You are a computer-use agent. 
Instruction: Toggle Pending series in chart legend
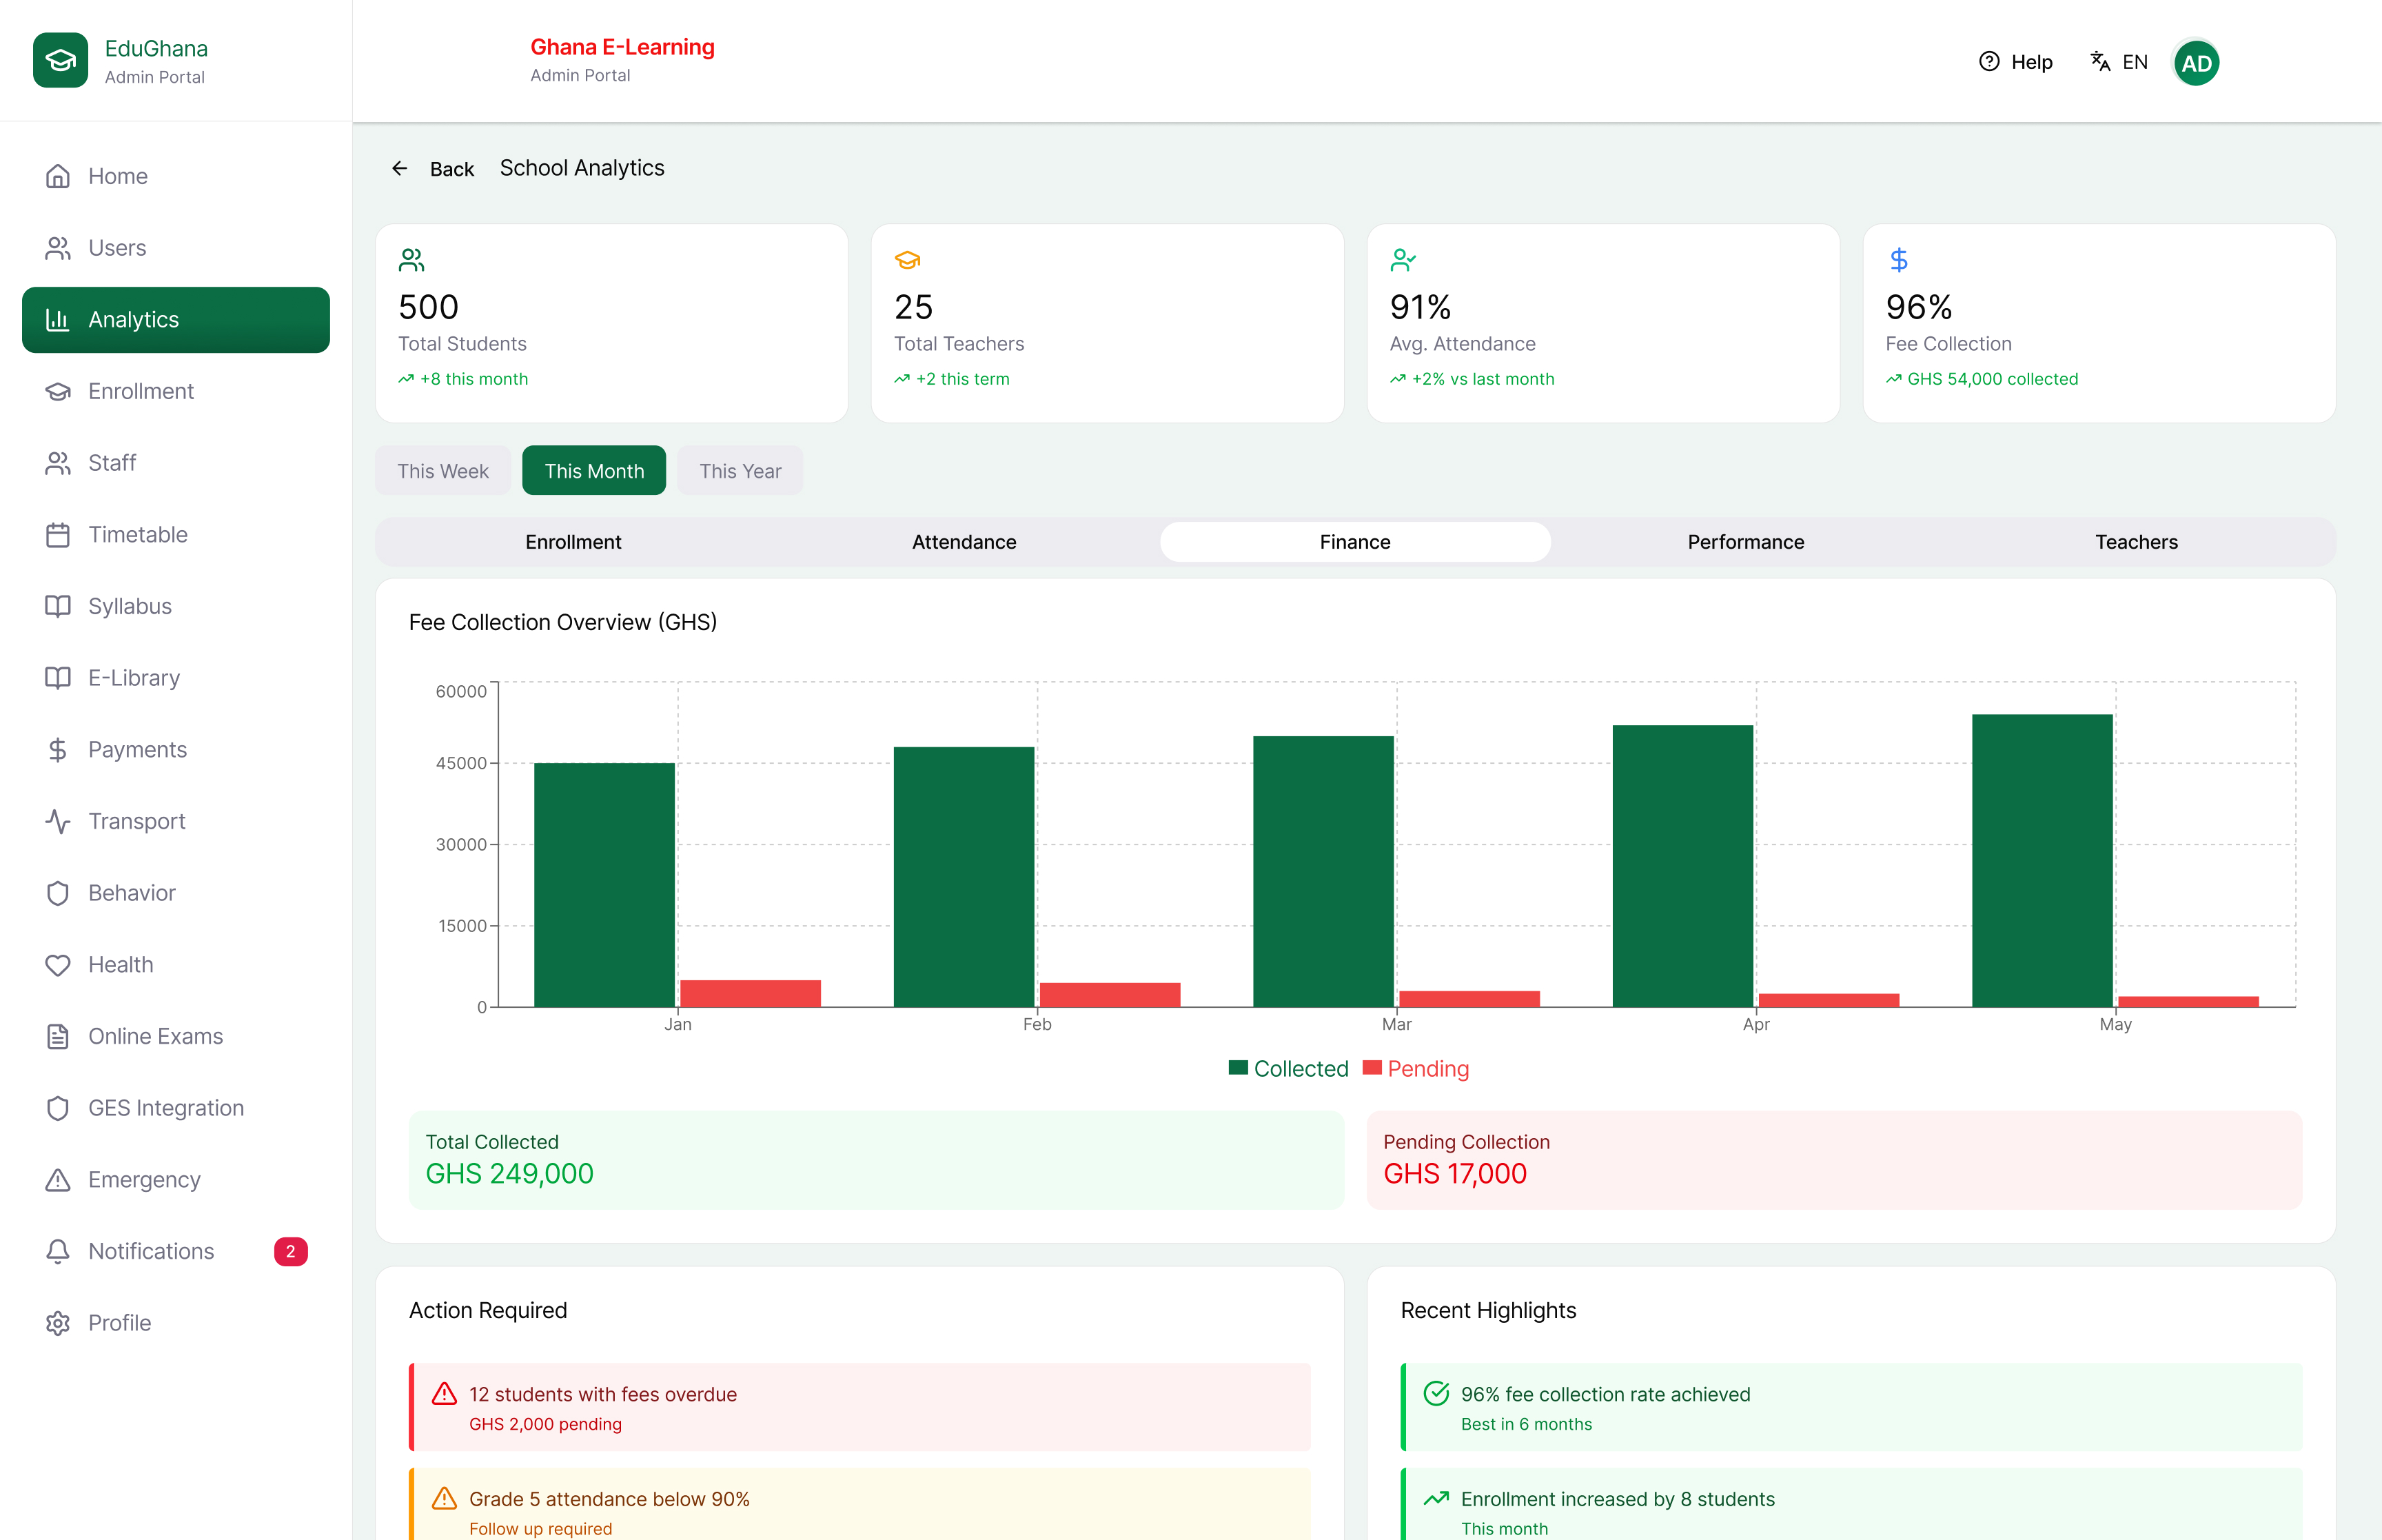click(1416, 1069)
